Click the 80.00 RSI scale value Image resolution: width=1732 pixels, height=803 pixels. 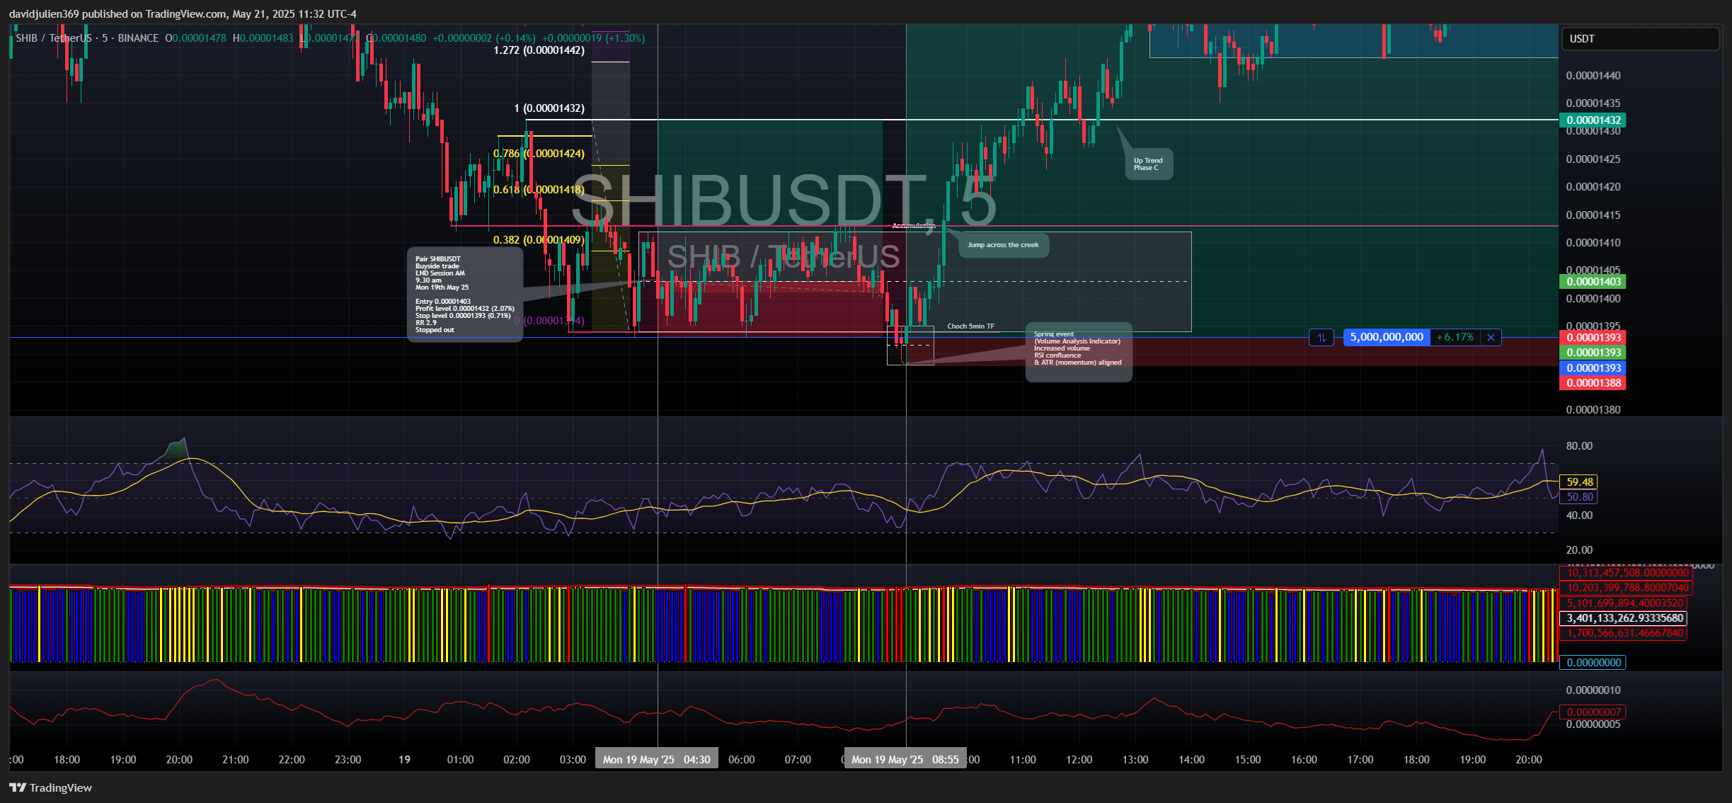tap(1579, 446)
